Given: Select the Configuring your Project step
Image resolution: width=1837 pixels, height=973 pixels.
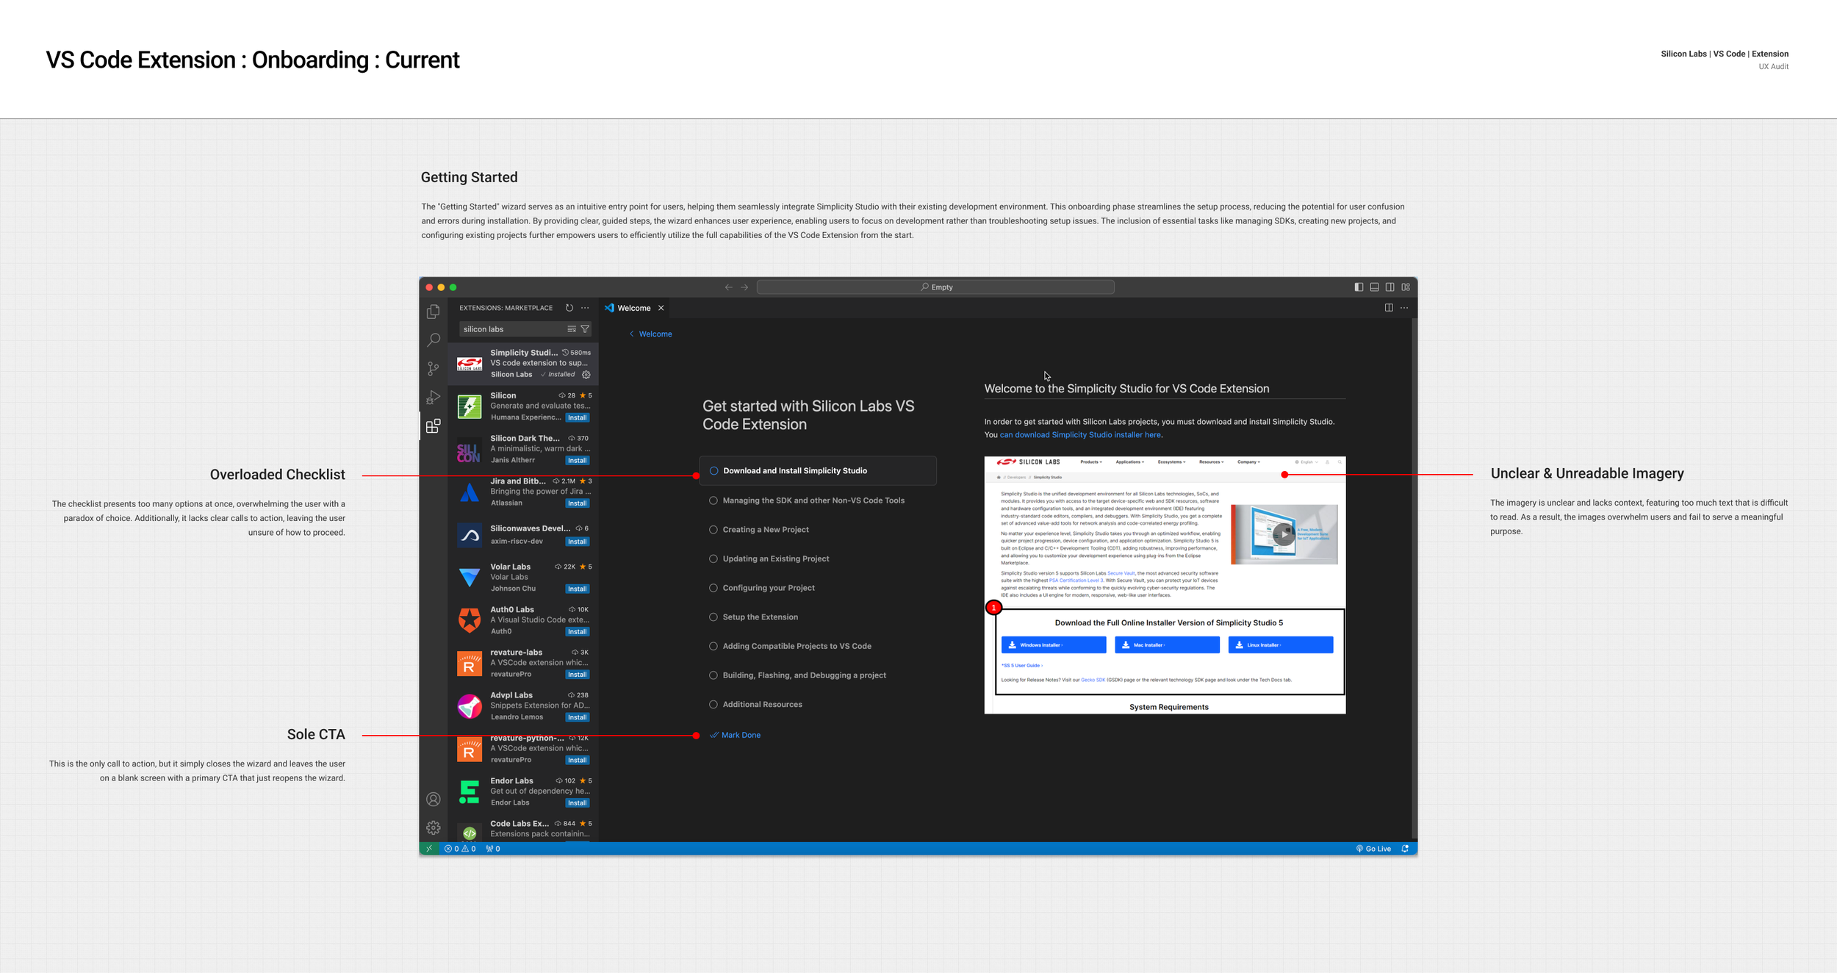Looking at the screenshot, I should click(768, 588).
